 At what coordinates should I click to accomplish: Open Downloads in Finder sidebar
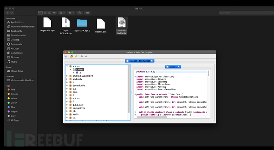coord(15,44)
